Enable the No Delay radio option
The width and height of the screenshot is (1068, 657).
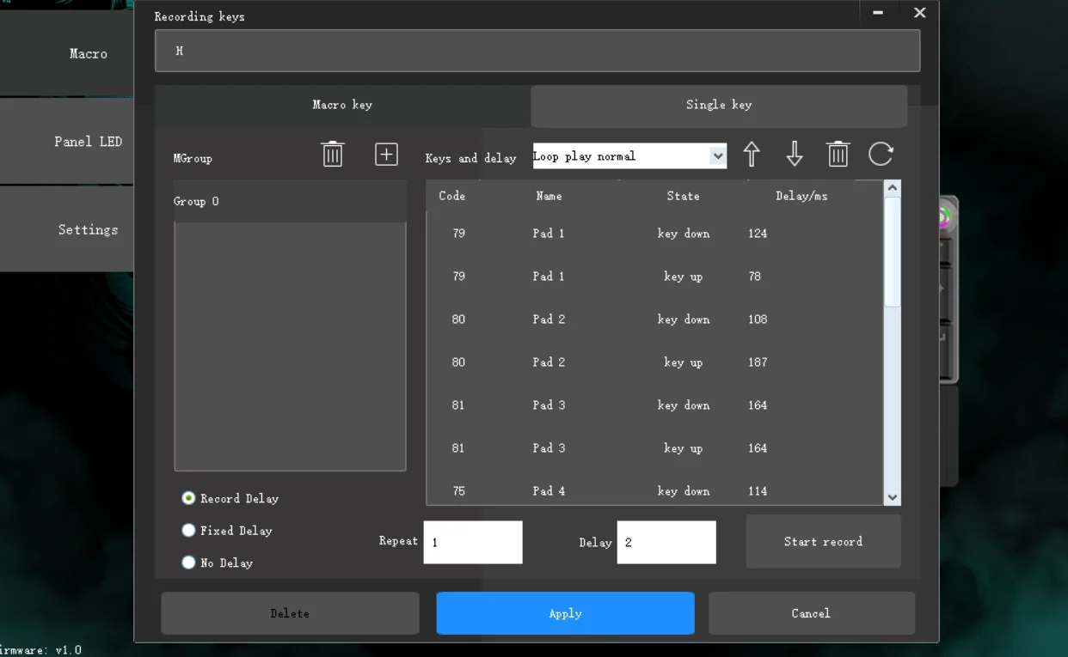tap(189, 563)
